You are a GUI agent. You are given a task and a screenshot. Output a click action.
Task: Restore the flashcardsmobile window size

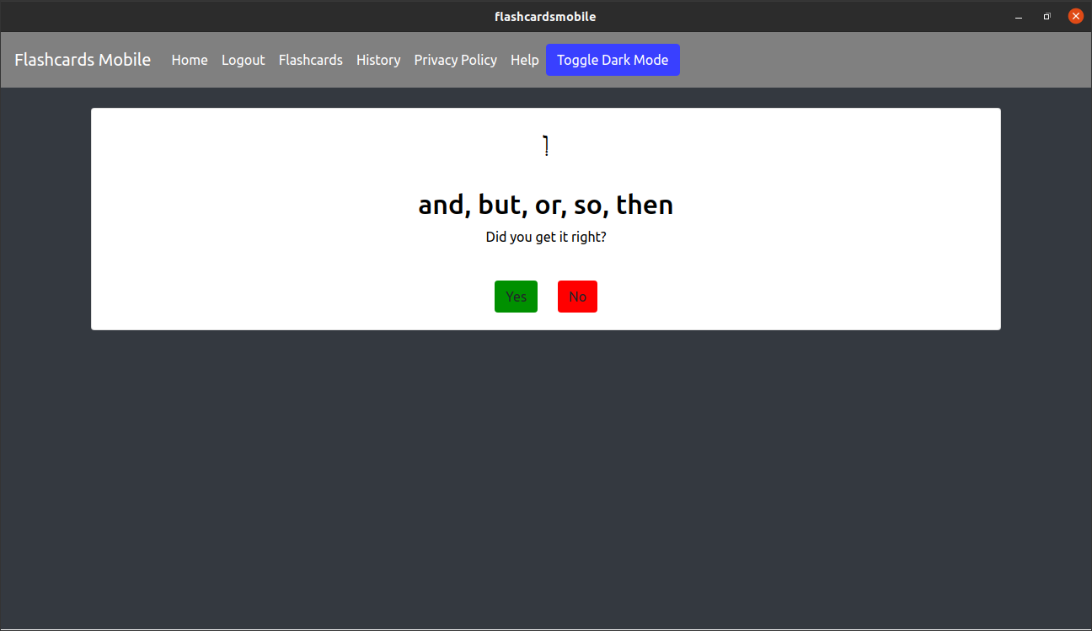[x=1046, y=16]
